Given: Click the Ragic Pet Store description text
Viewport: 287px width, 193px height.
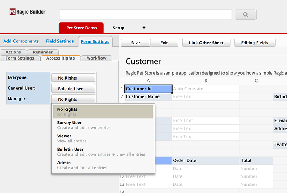Looking at the screenshot, I should pos(206,73).
